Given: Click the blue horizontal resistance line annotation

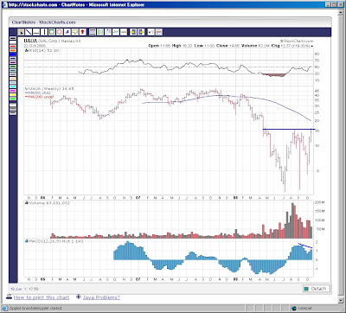Looking at the screenshot, I should 289,129.
